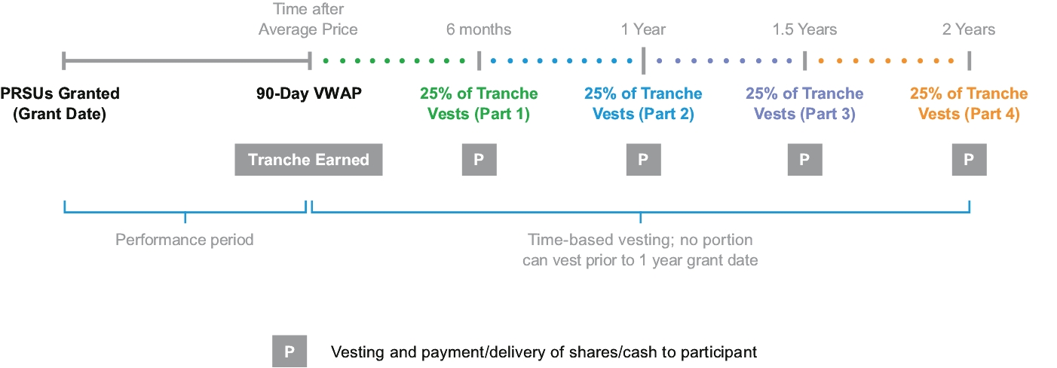Screen dimensions: 1057x368
Task: Select the 1.5 Years timeline tick mark
Action: [804, 60]
